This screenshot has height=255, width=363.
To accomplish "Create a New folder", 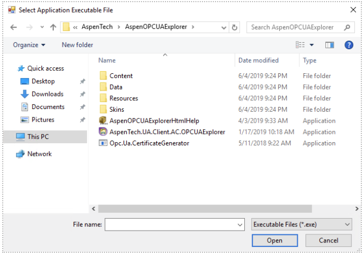I will coord(77,45).
